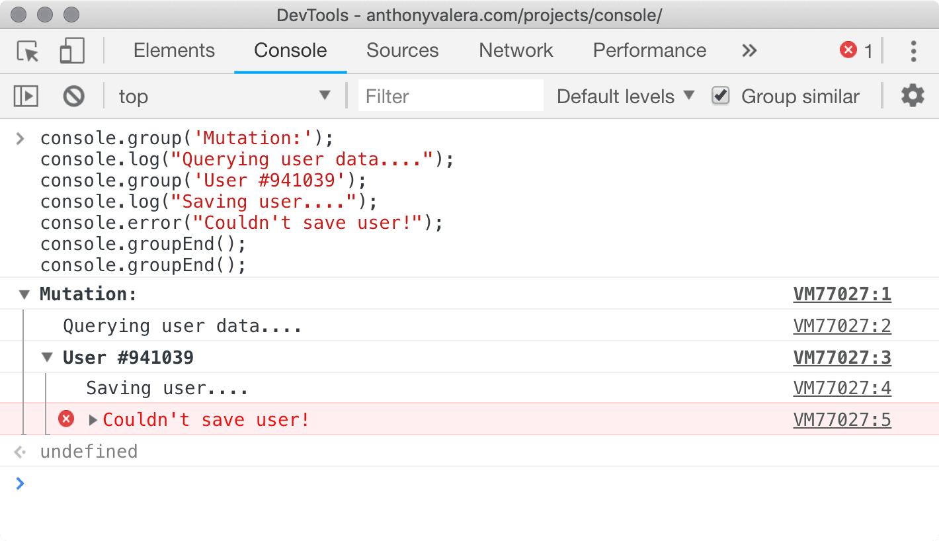The width and height of the screenshot is (939, 541).
Task: Switch to the Elements tab
Action: [174, 50]
